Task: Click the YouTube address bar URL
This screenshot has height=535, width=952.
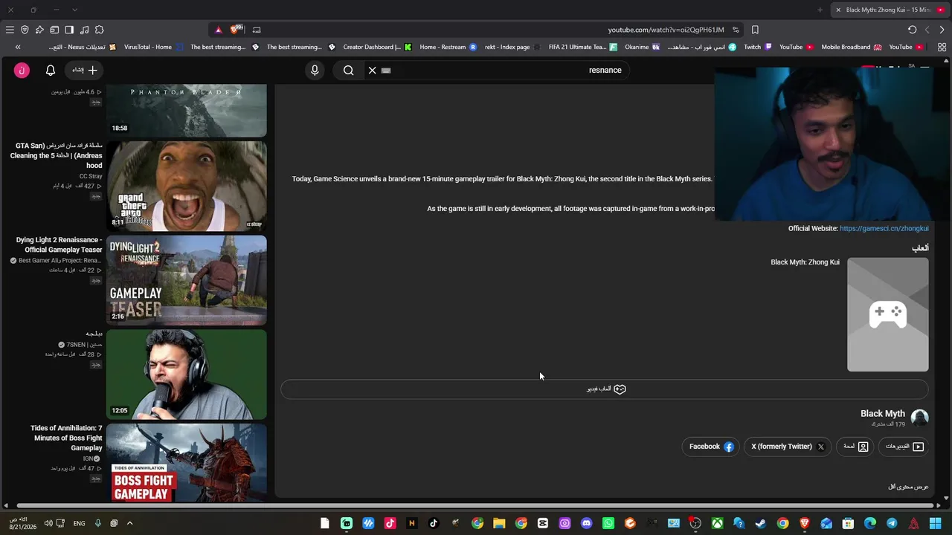Action: pos(666,30)
